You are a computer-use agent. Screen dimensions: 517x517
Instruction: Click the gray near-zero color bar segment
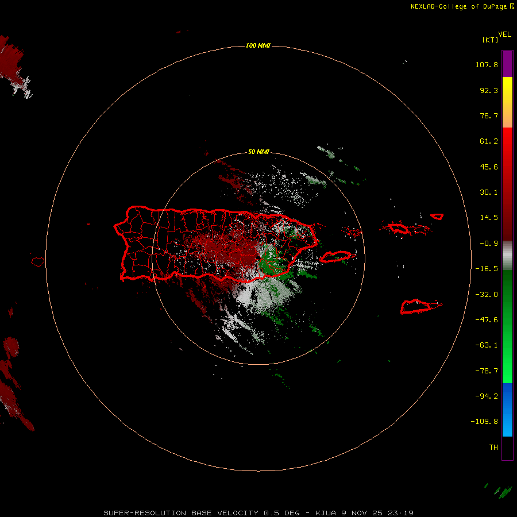tap(507, 256)
